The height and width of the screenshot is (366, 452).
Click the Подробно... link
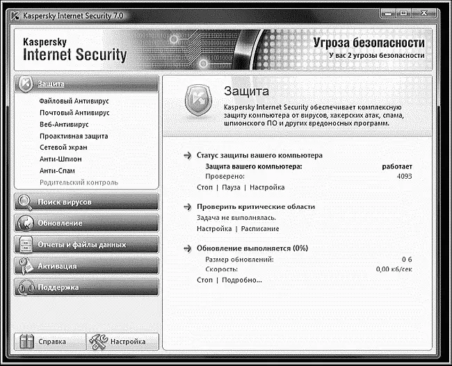pyautogui.click(x=242, y=280)
